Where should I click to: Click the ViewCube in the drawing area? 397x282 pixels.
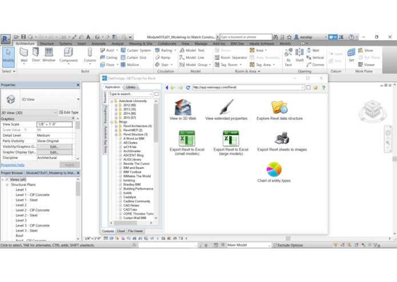[372, 110]
